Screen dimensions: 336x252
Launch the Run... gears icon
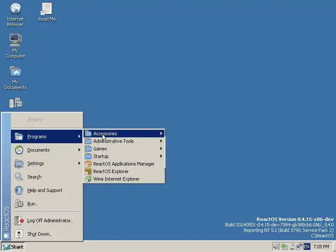[19, 204]
